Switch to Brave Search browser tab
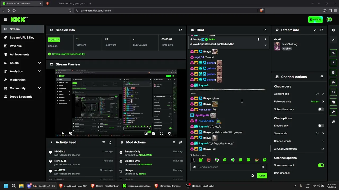Viewport: 339px width, 190px height. coord(65,3)
